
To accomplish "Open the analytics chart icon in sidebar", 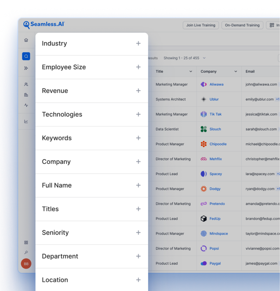I will [26, 122].
